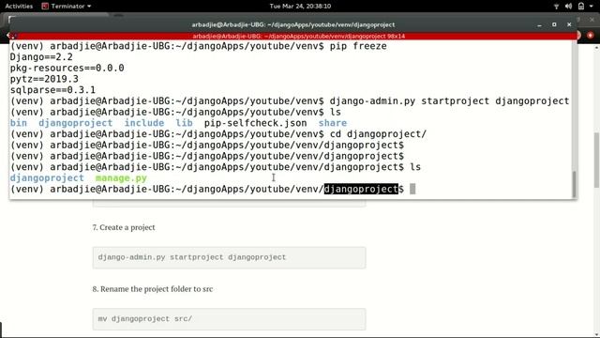Open the Terminator app menu
Viewport: 600px width, 338px height.
tap(67, 7)
